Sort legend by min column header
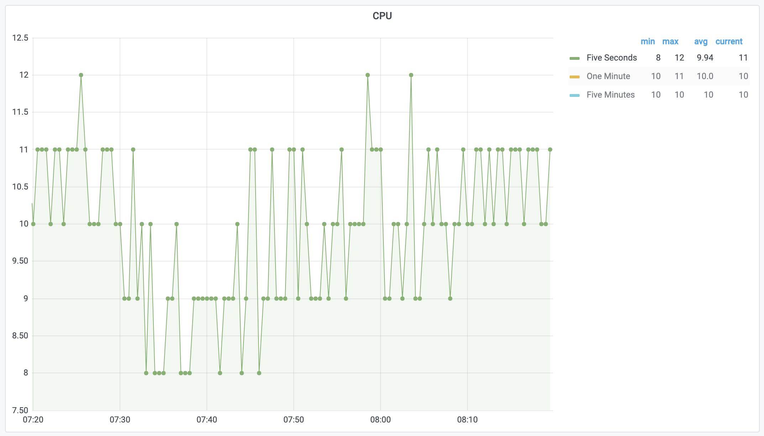This screenshot has width=764, height=436. point(648,42)
